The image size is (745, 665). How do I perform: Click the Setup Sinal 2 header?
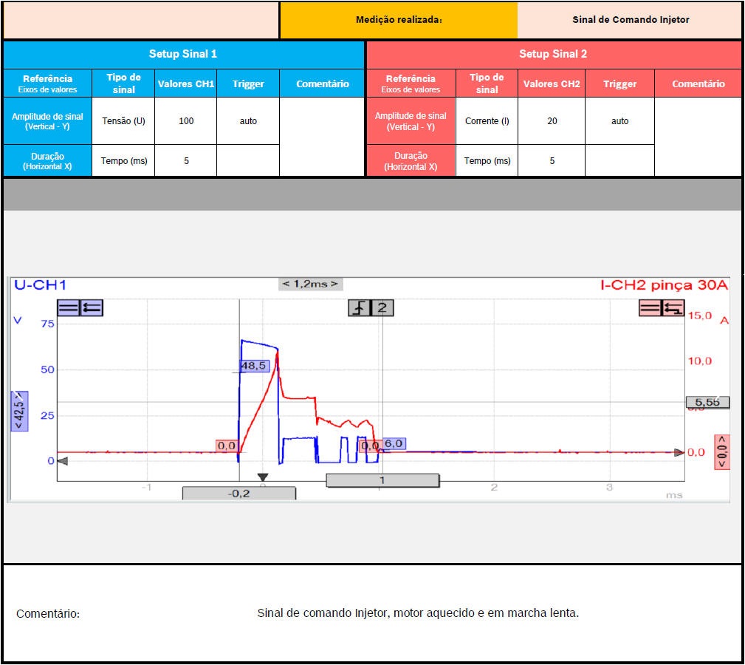(553, 54)
